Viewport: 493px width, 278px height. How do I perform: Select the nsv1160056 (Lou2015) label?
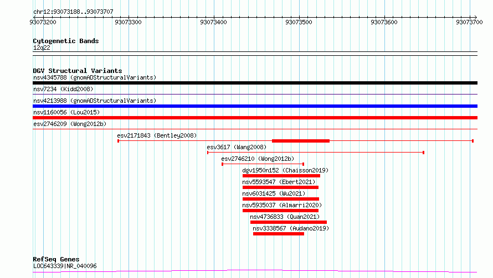(66, 112)
